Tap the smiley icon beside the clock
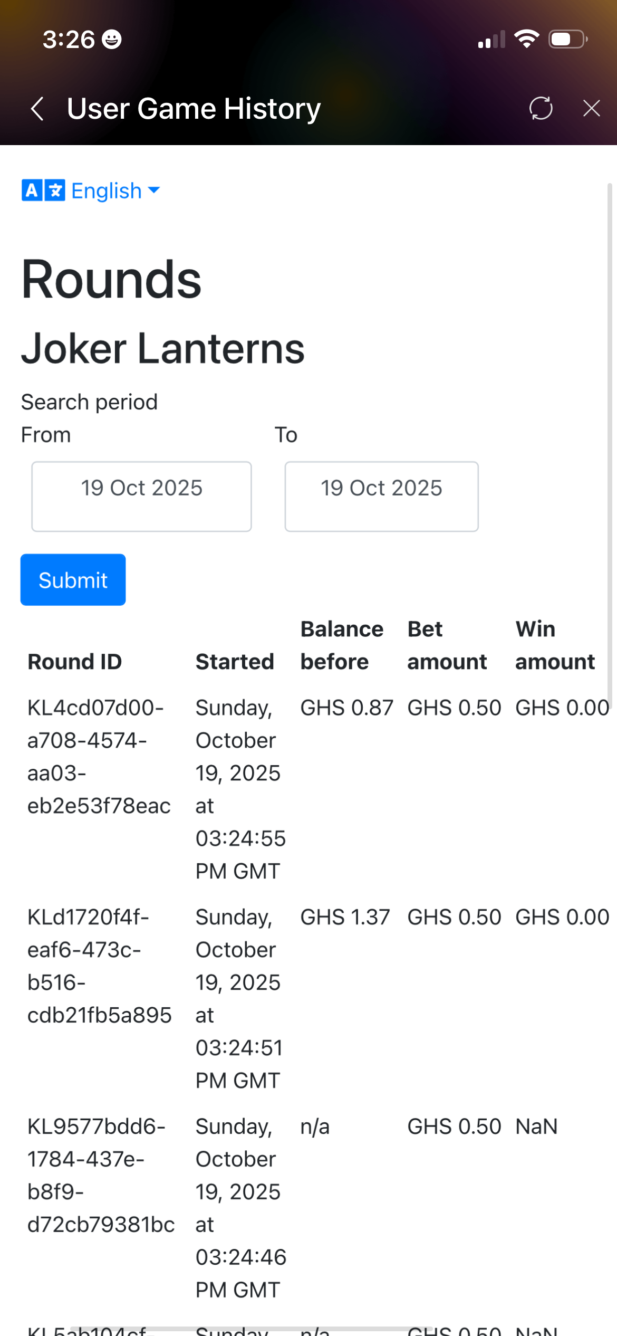The image size is (617, 1336). 111,40
